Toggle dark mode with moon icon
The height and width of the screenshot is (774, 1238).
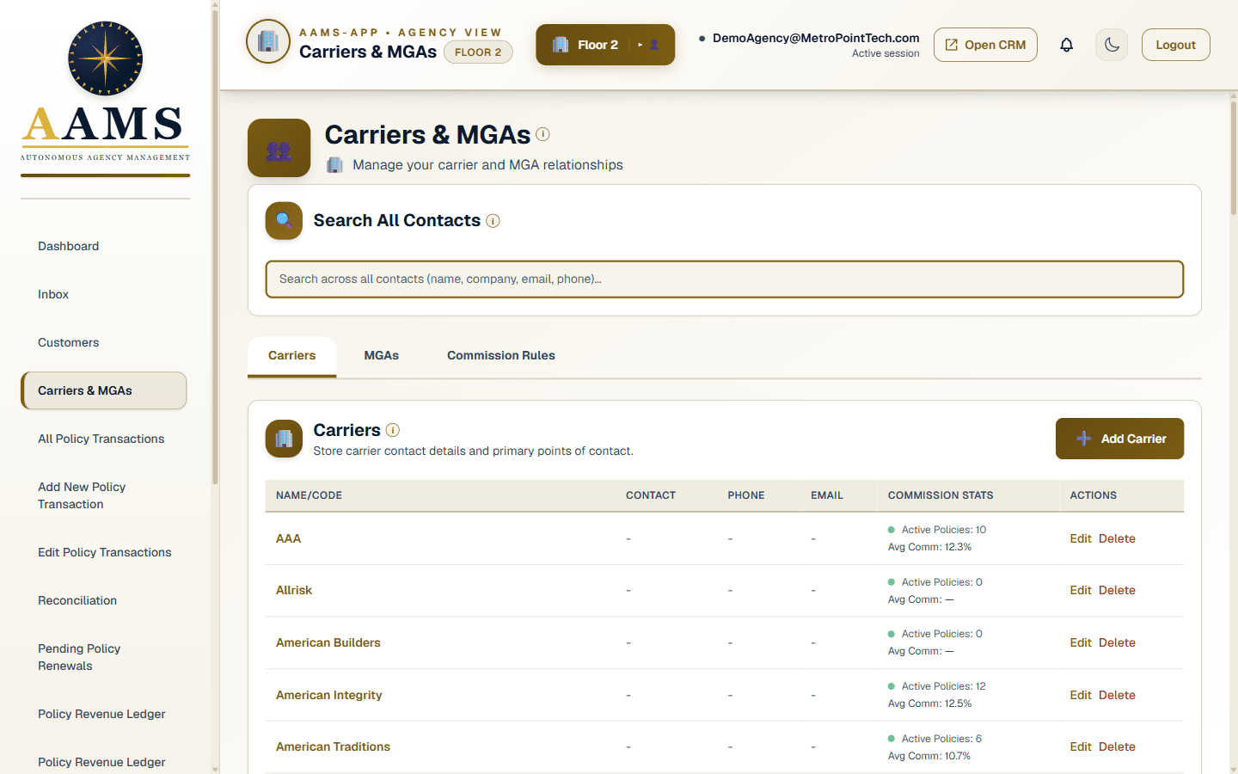pos(1112,45)
